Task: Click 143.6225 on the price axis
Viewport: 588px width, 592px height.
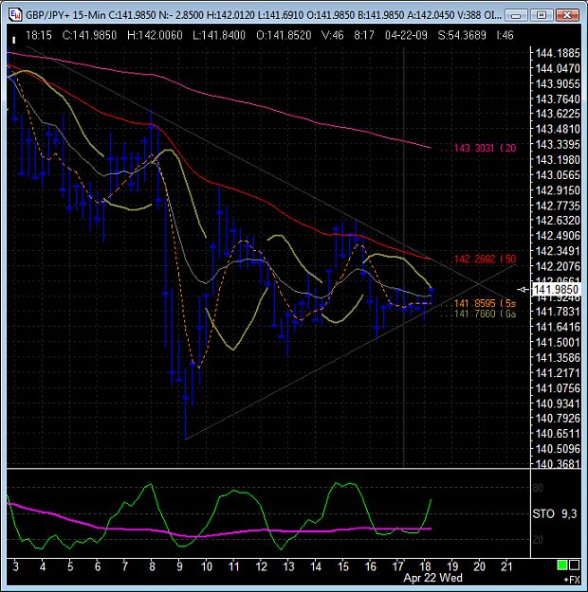Action: [558, 114]
